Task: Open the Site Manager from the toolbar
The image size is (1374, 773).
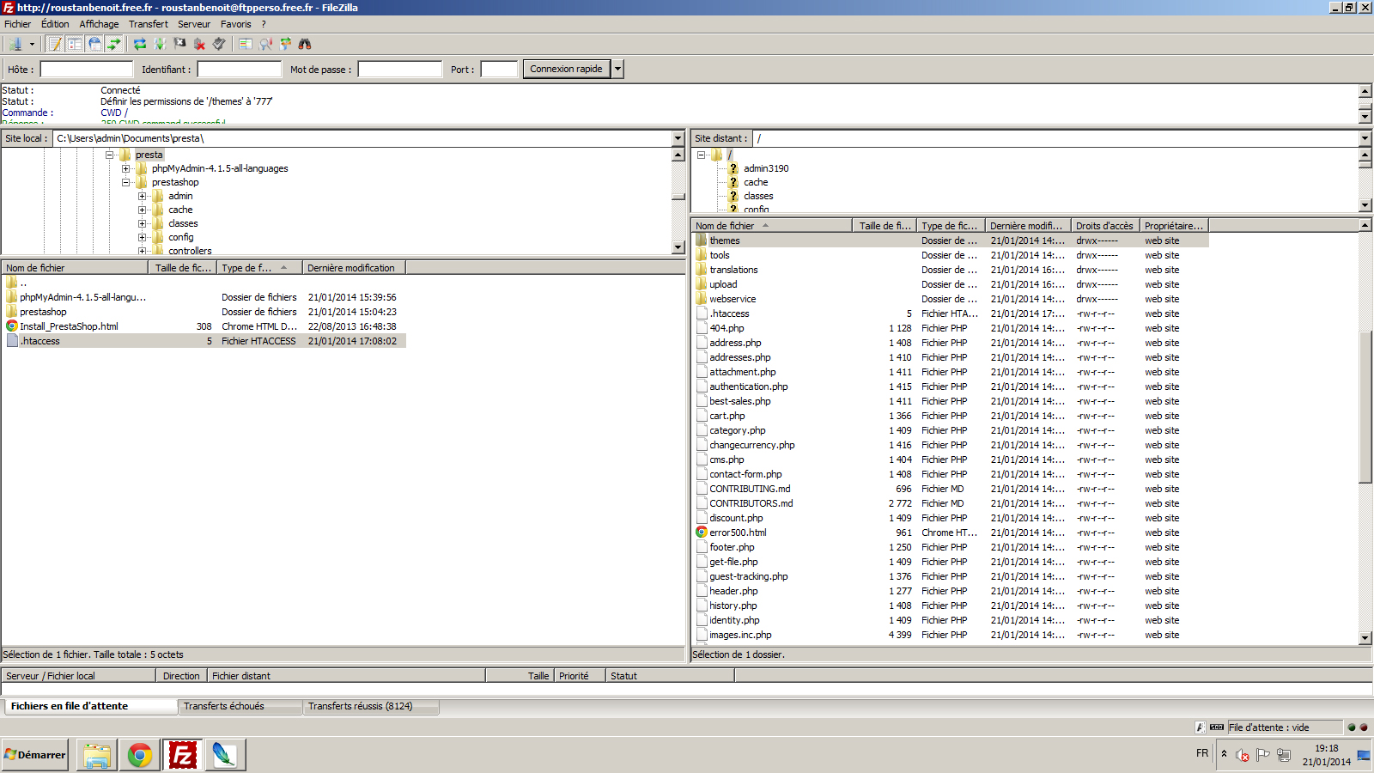Action: pyautogui.click(x=15, y=44)
